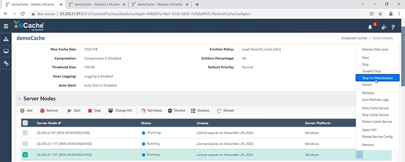Screen dimensions: 405x162
Task: Stop the selected node from toolbar
Action: click(94, 111)
